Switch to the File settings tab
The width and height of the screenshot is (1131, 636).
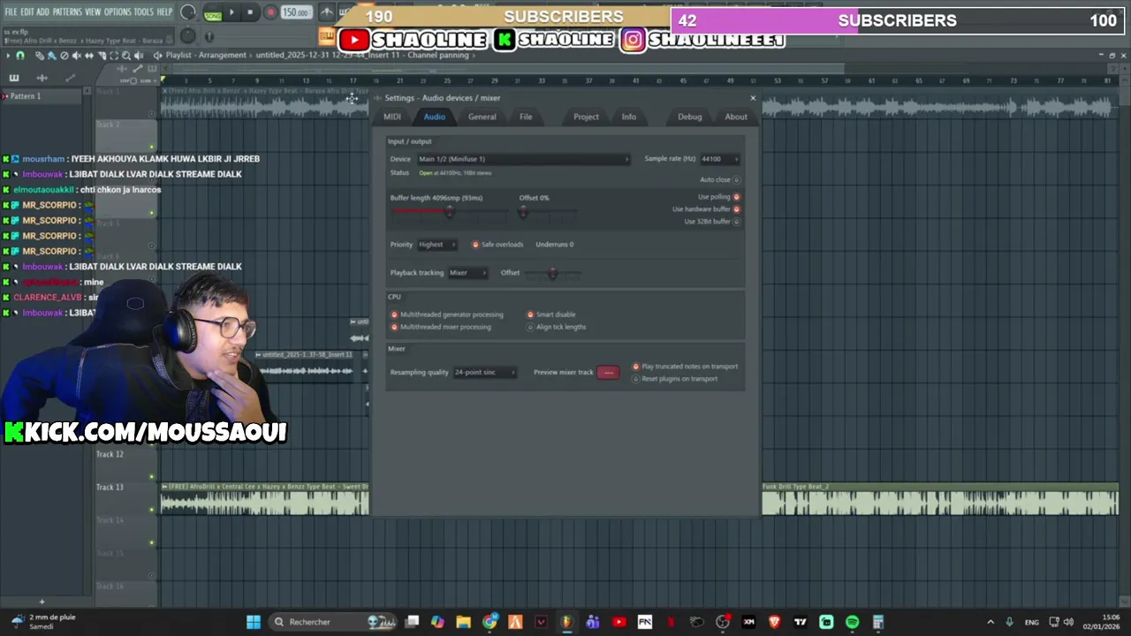point(526,117)
